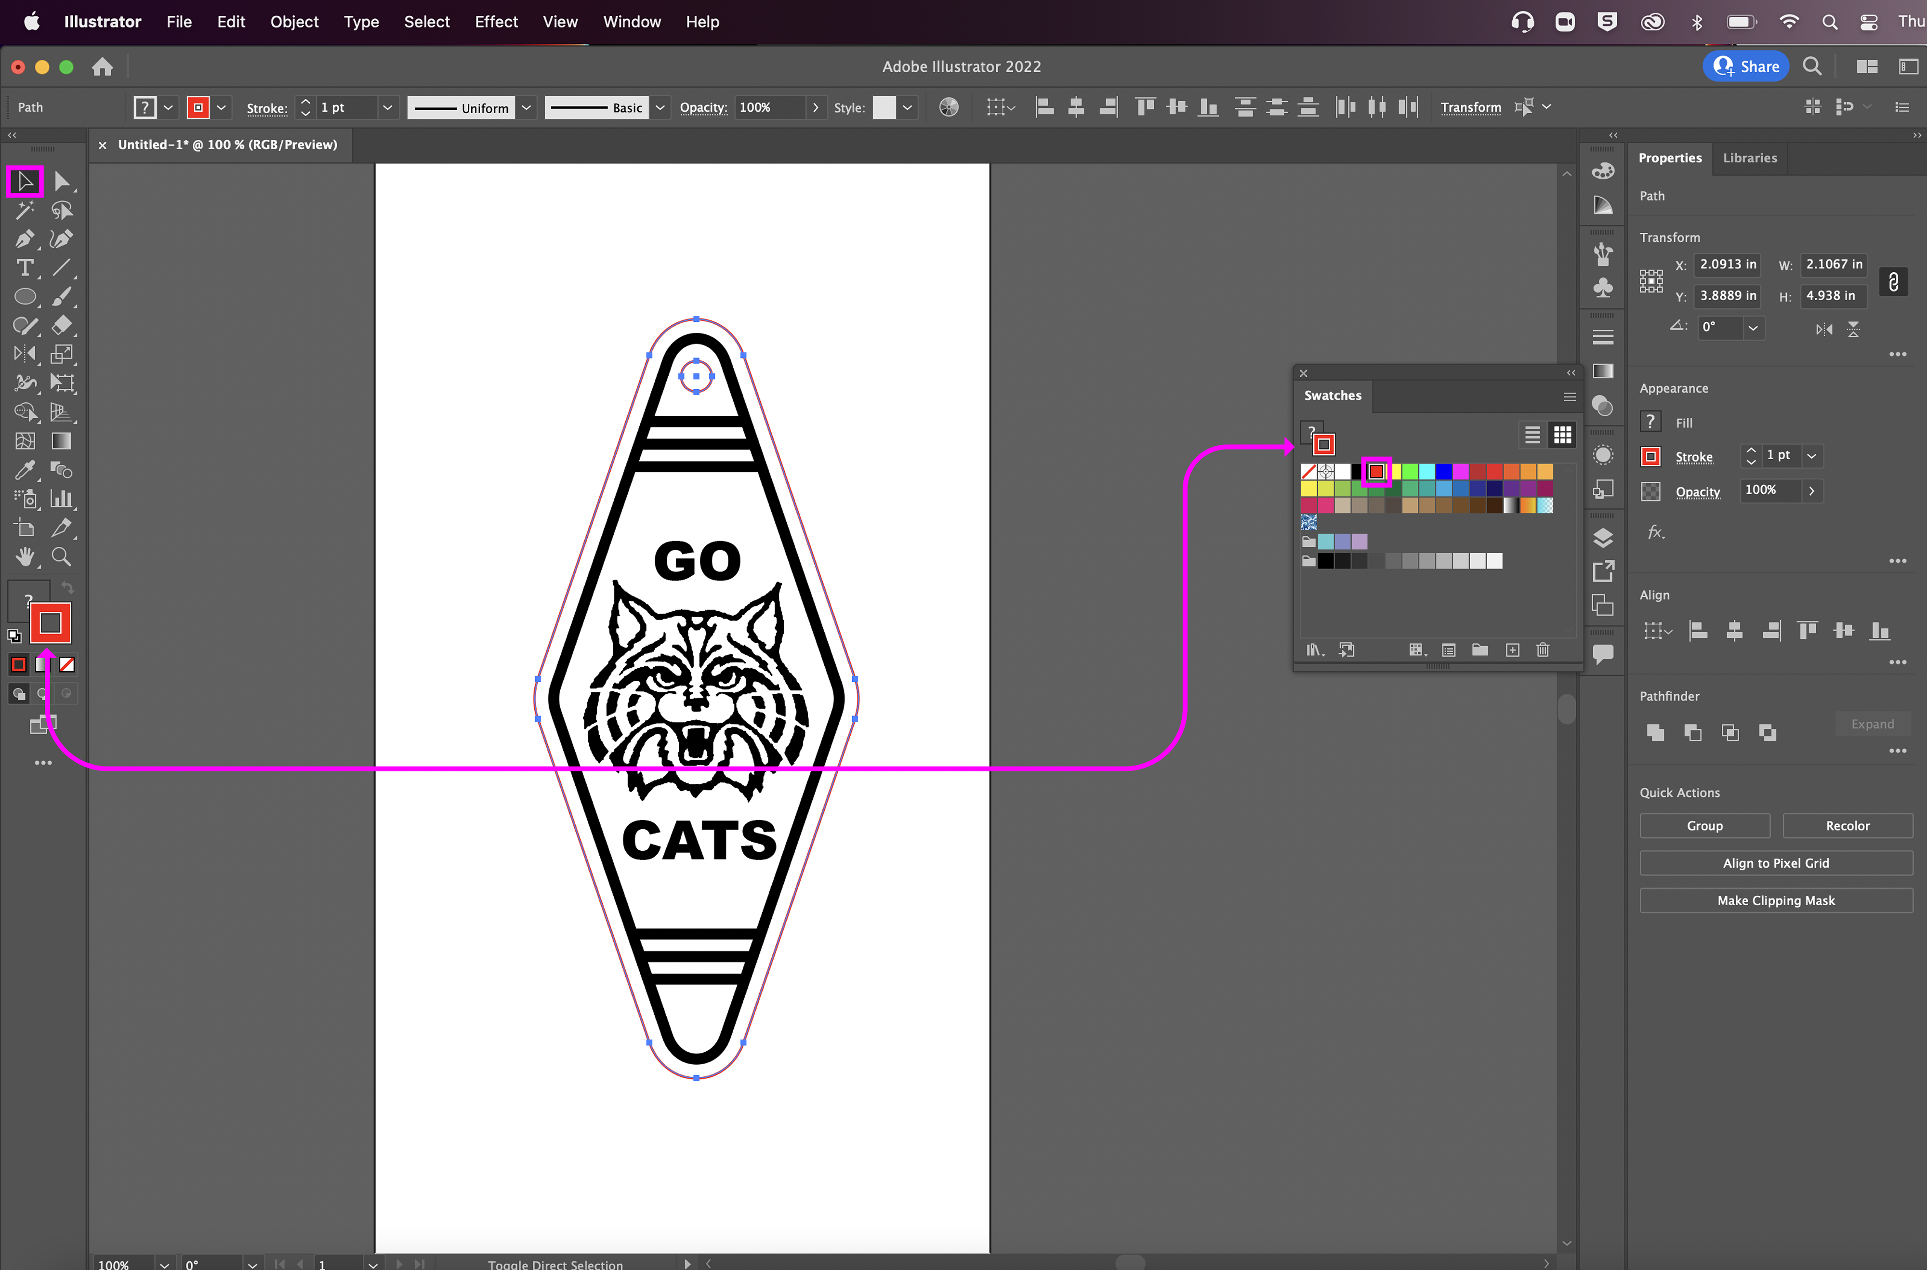Click the Recolor button
Screen dimensions: 1927x1270
pos(1847,826)
